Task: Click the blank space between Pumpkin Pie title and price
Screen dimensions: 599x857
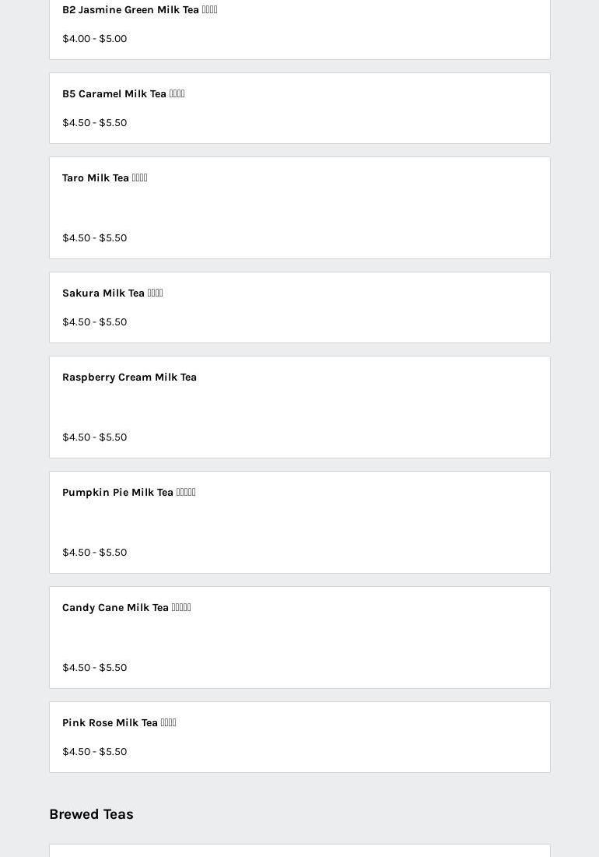Action: pyautogui.click(x=299, y=522)
